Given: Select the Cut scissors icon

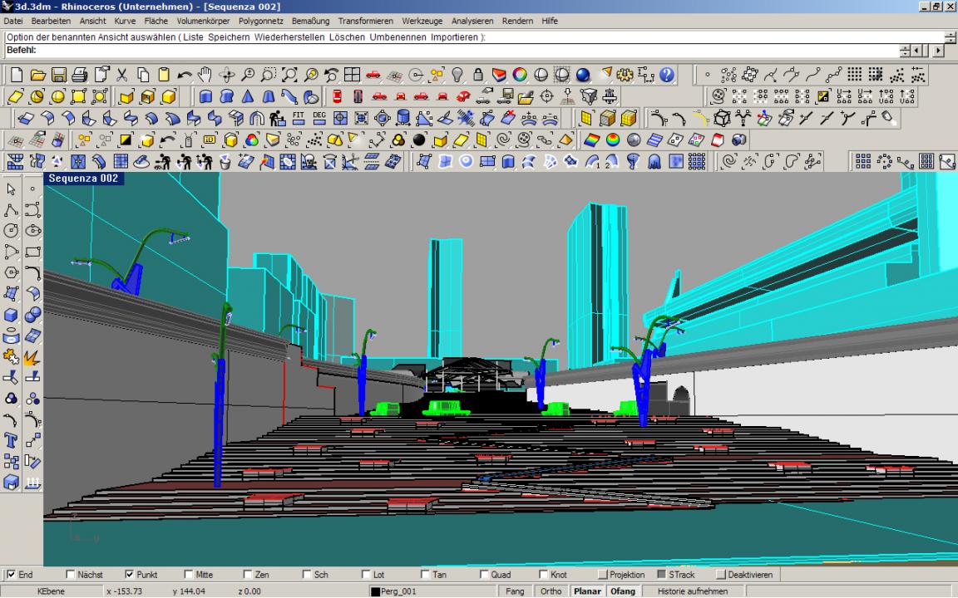Looking at the screenshot, I should [121, 75].
